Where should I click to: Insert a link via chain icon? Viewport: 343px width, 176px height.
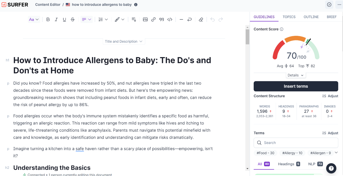(x=153, y=19)
